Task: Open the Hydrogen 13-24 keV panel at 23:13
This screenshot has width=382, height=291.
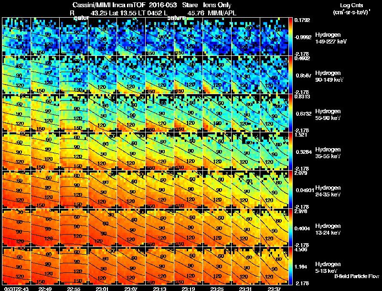Action: [160, 227]
